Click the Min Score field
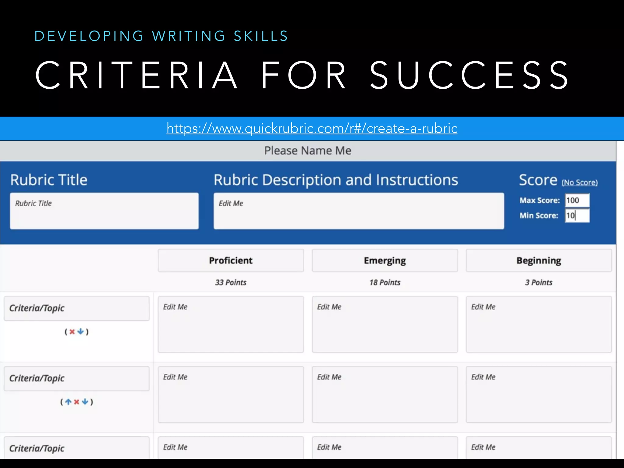 coord(577,216)
